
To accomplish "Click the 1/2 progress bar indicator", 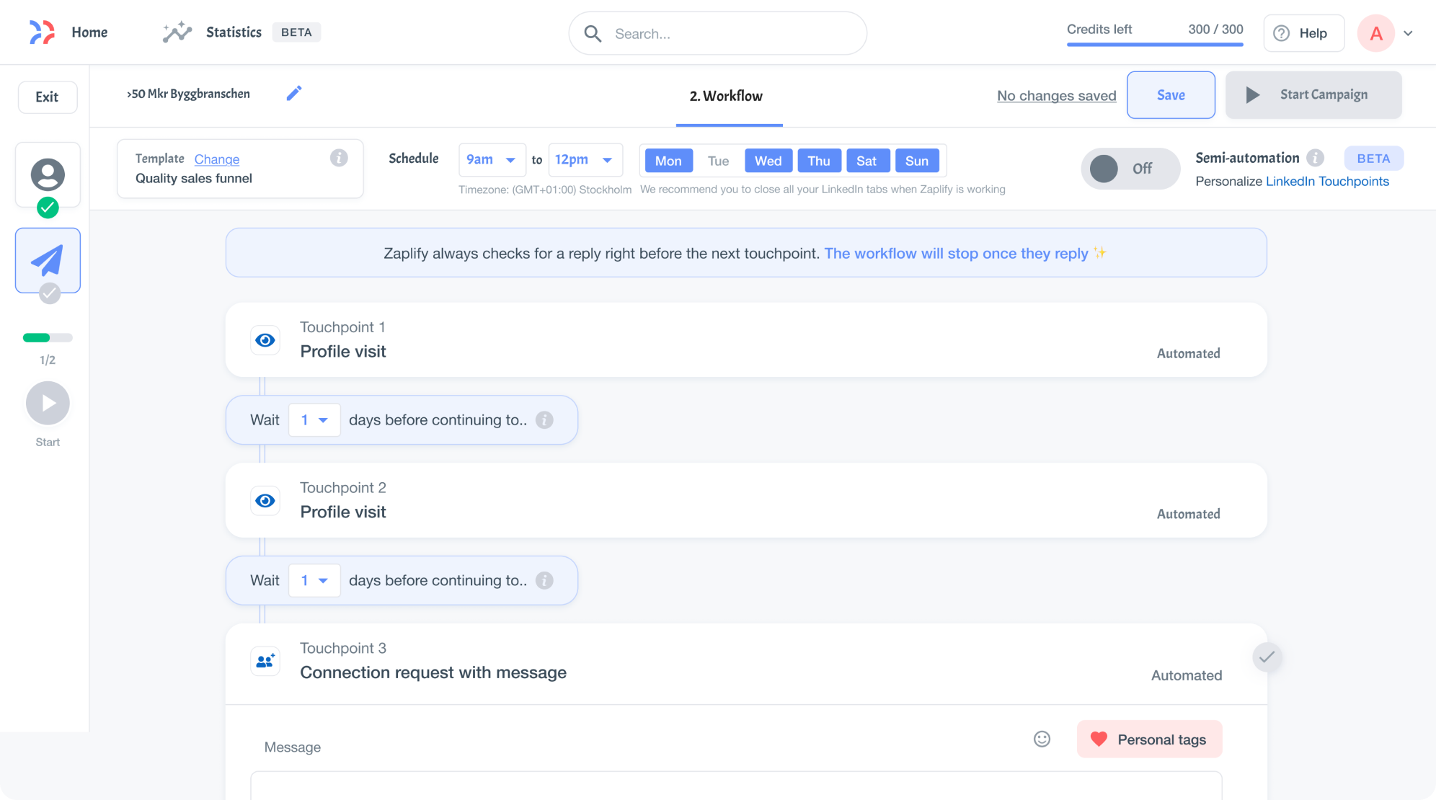I will [x=48, y=337].
